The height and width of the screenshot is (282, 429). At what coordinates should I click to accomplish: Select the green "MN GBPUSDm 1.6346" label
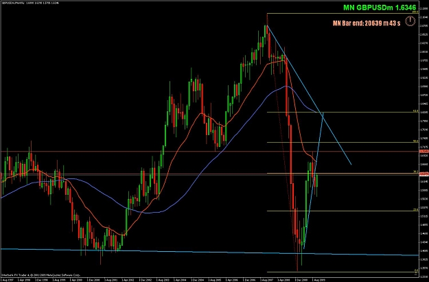[x=380, y=8]
